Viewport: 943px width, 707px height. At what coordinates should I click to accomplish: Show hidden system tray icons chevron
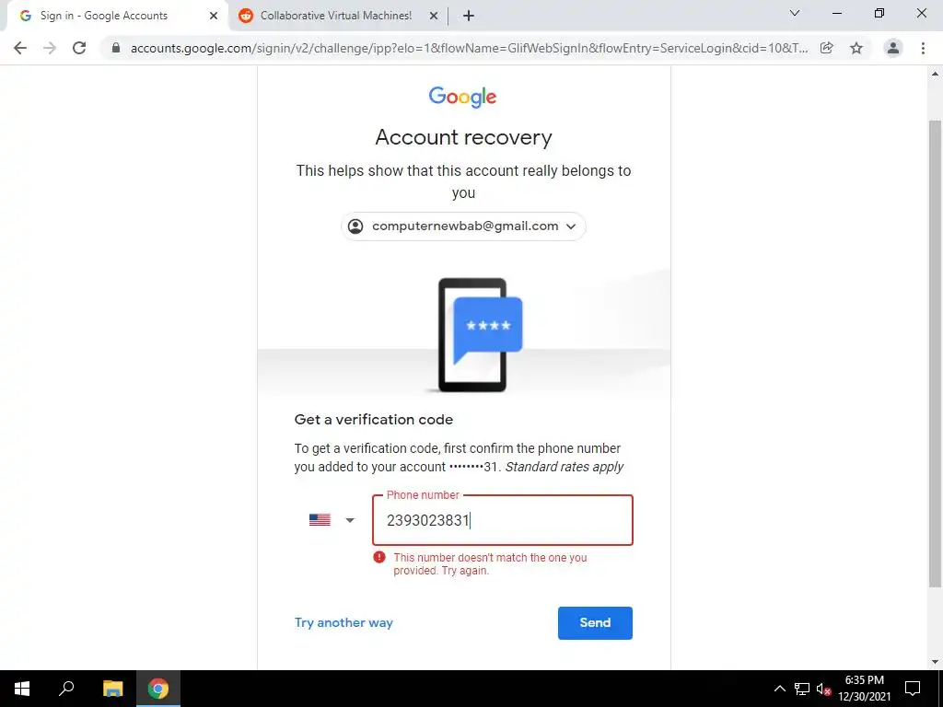(x=779, y=689)
